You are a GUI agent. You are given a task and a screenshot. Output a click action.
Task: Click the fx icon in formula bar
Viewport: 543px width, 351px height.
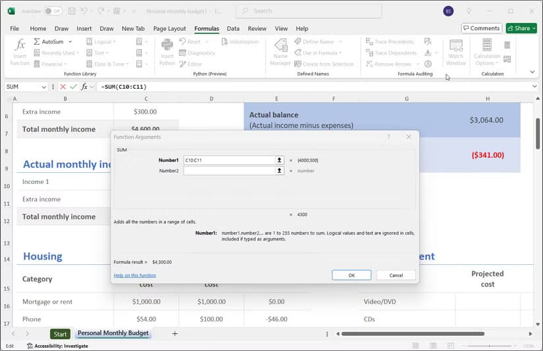point(84,87)
